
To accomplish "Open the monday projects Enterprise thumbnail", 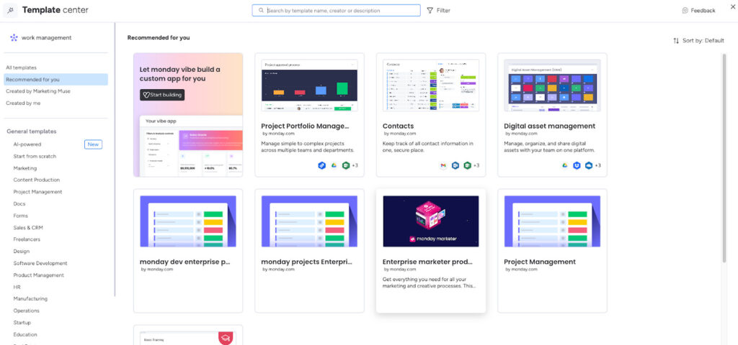I will [x=309, y=221].
